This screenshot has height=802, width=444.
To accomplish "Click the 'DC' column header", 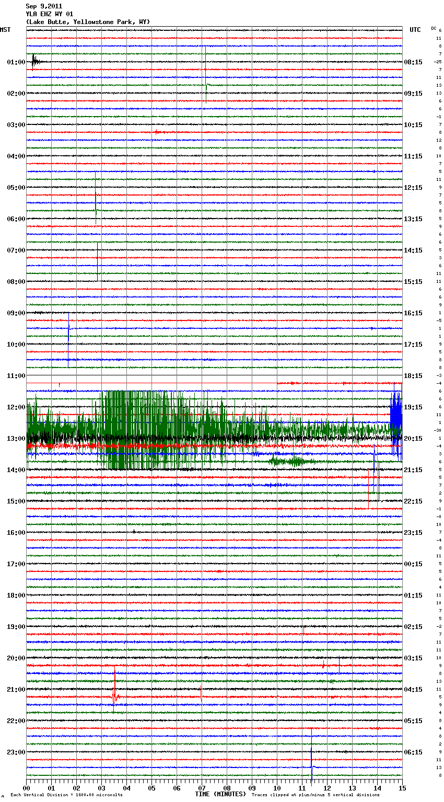I will 434,28.
